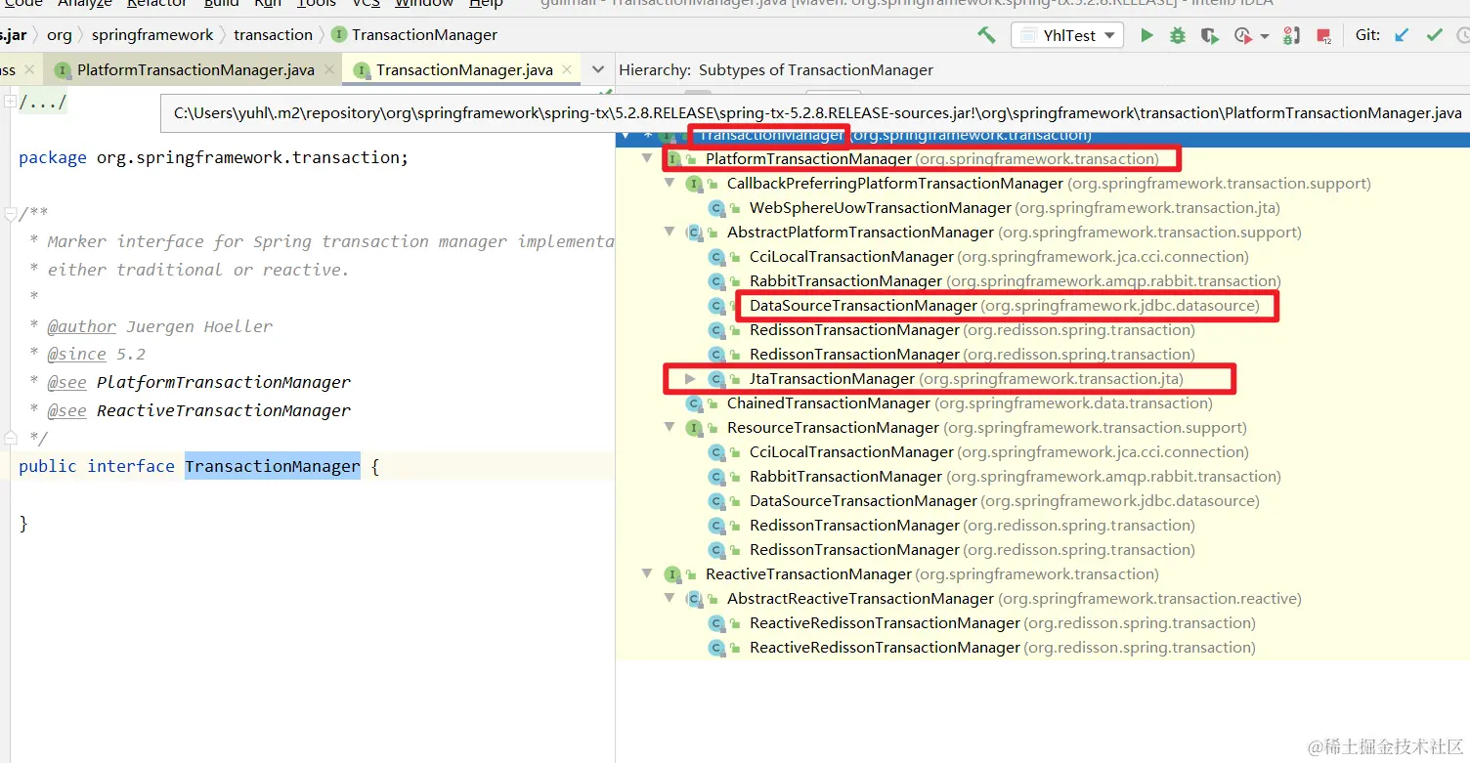Switch to TransactionManager.java editor tab

(x=465, y=69)
